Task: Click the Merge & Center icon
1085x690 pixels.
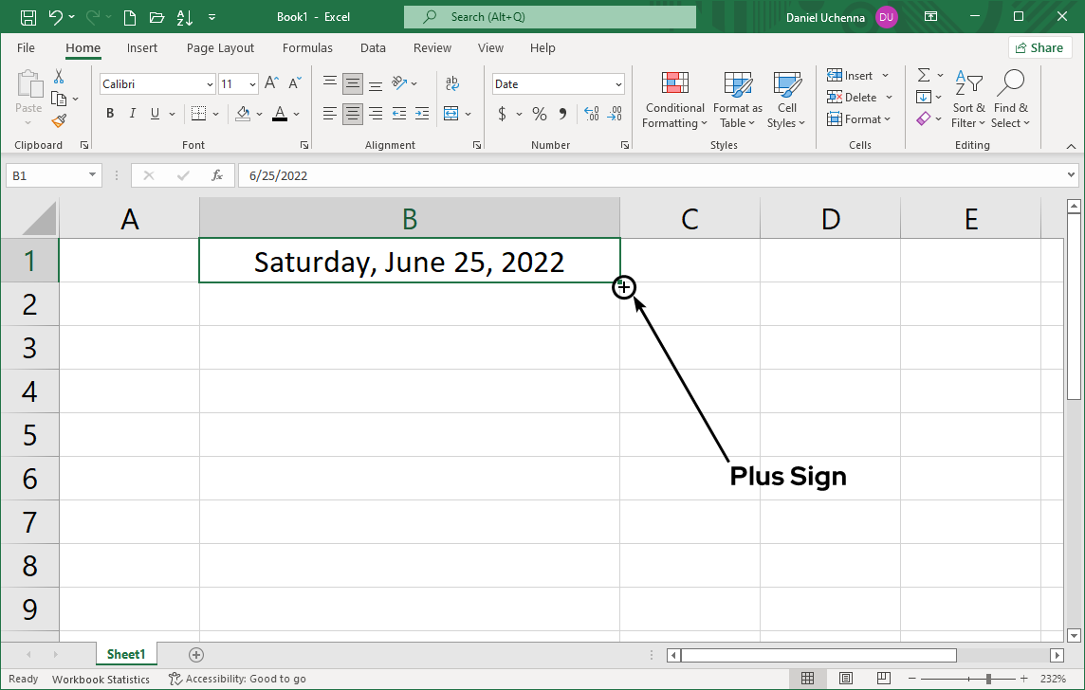Action: point(451,114)
